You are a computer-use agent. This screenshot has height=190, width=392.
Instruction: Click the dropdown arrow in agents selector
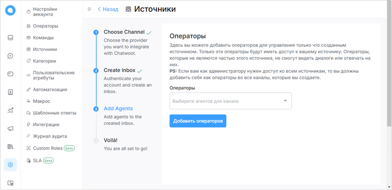285,101
